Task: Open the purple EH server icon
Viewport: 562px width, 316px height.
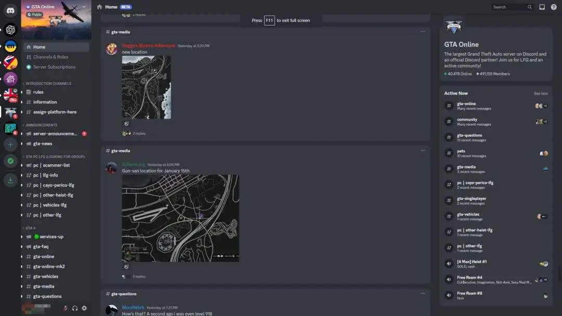Action: (10, 78)
